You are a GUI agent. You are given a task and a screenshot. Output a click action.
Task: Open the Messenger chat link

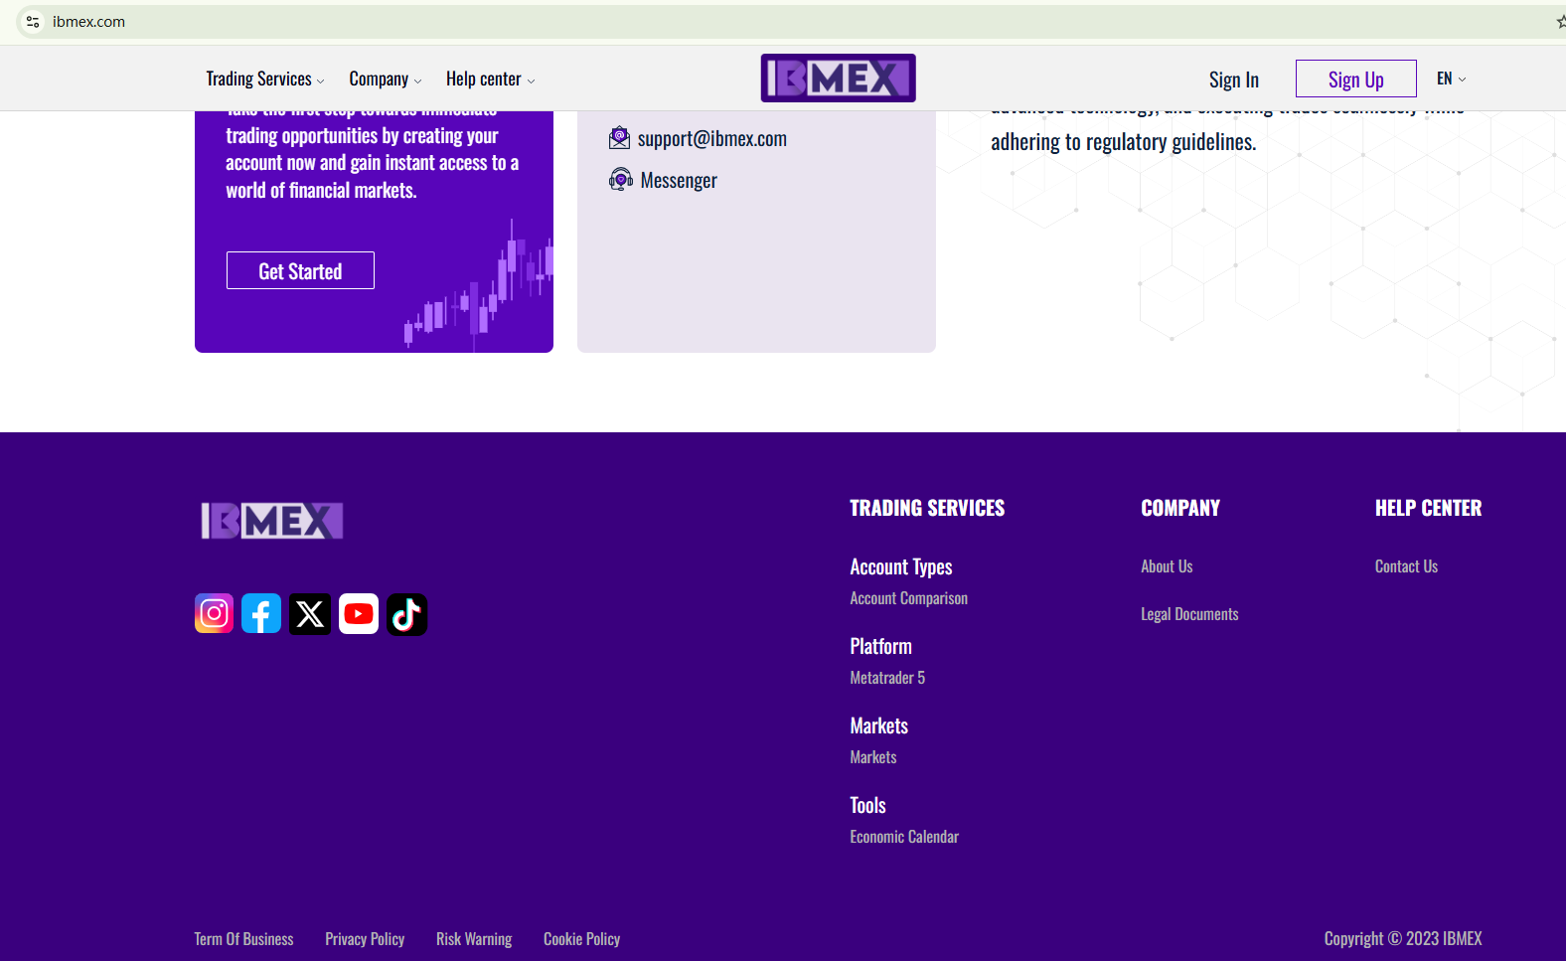coord(679,181)
